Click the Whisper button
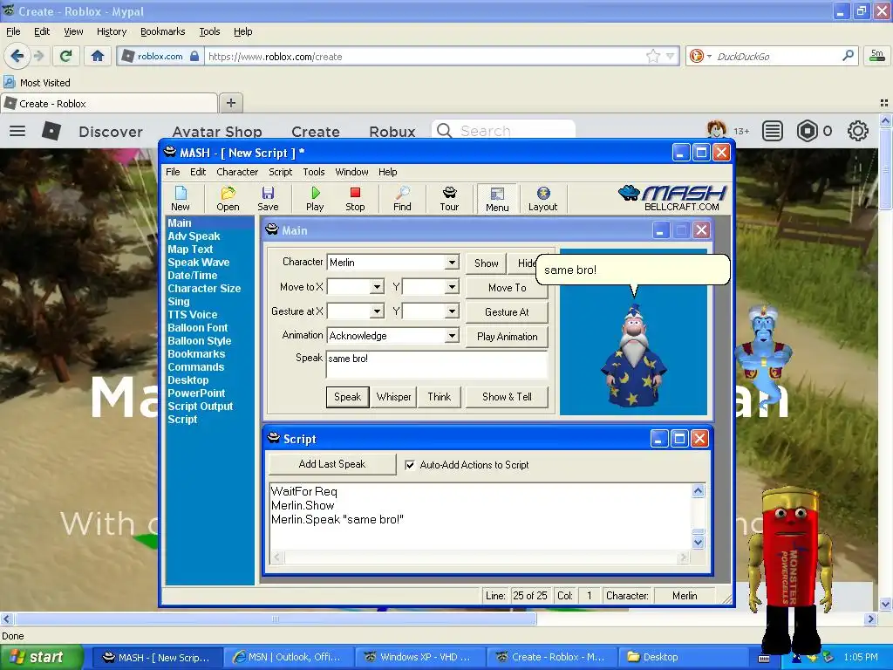893x670 pixels. pos(393,397)
